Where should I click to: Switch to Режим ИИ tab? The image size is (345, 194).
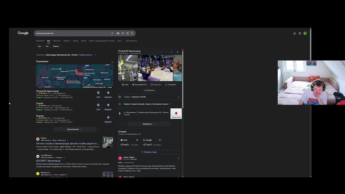click(40, 41)
